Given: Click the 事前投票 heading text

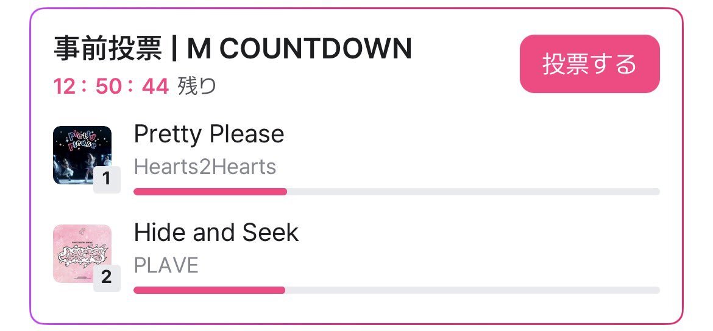Looking at the screenshot, I should point(108,49).
